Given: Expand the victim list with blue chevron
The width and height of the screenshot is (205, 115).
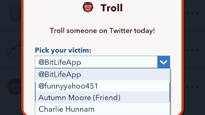Looking at the screenshot, I should pos(164,62).
